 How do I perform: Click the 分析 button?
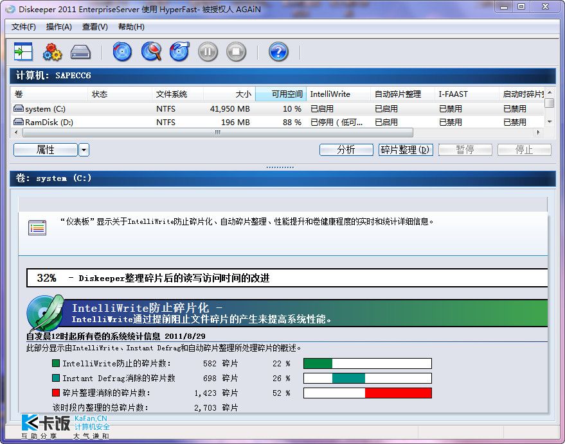tap(346, 149)
